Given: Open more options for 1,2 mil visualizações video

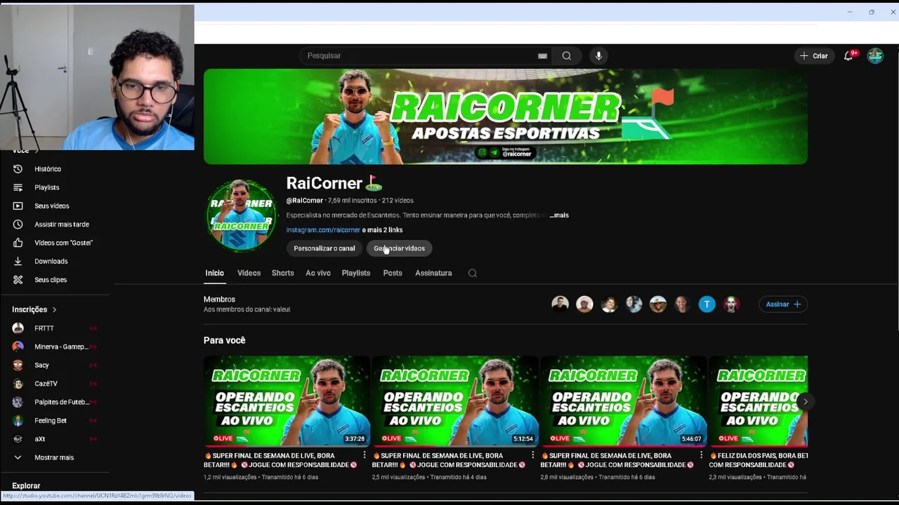Looking at the screenshot, I should (x=364, y=456).
